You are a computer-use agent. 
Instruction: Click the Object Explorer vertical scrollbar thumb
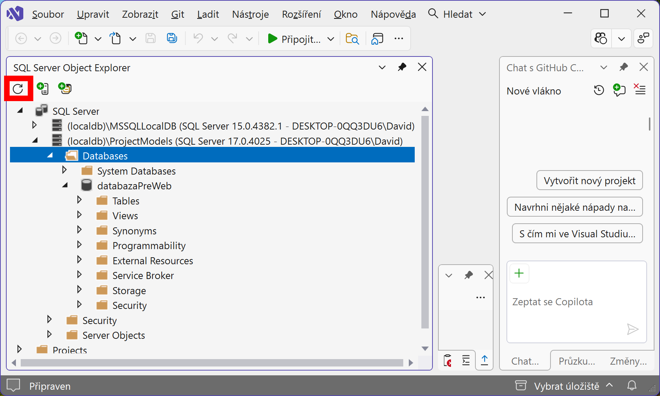point(425,221)
